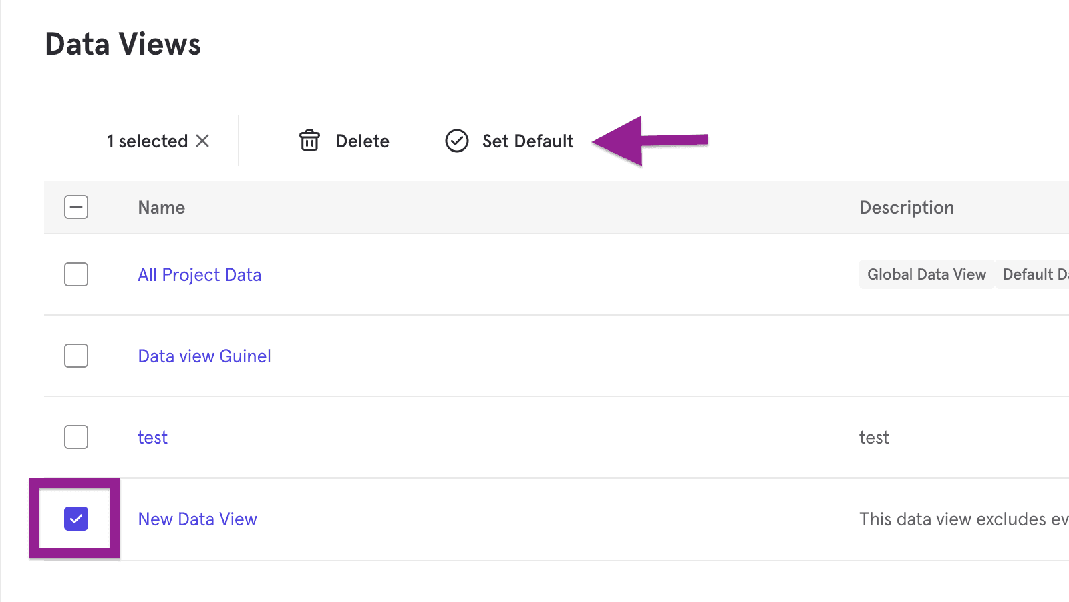Check the checkbox beside the test row
The height and width of the screenshot is (602, 1069).
pos(76,437)
